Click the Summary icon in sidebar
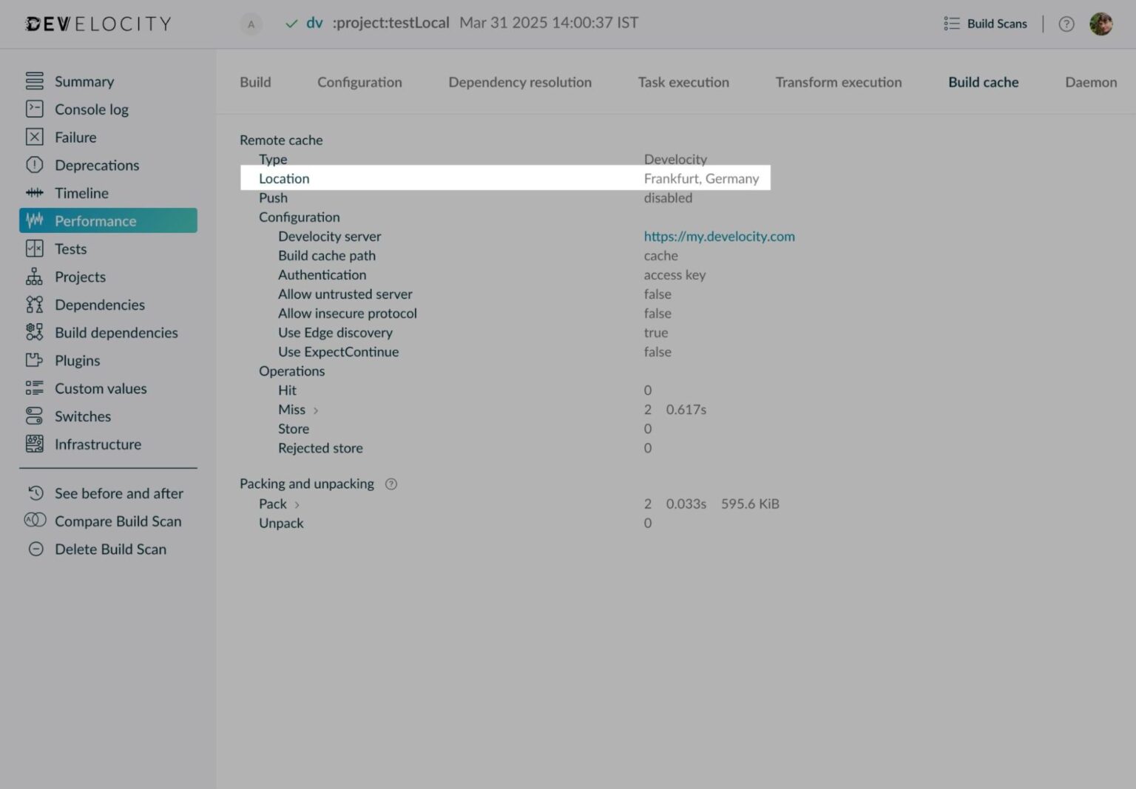This screenshot has height=789, width=1136. coord(34,81)
